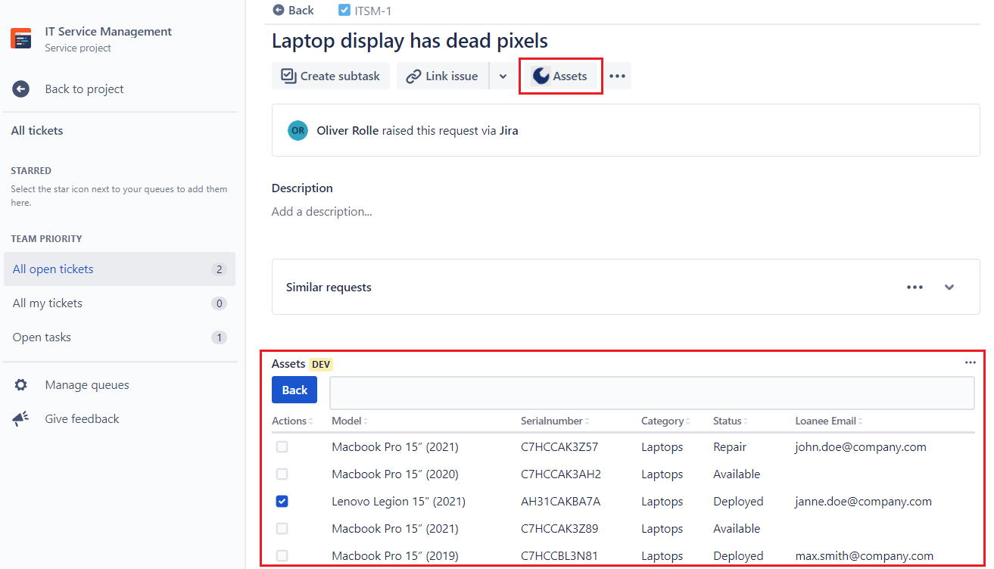Click serial number C7HCCAK3Z57
This screenshot has width=994, height=569.
coord(559,447)
